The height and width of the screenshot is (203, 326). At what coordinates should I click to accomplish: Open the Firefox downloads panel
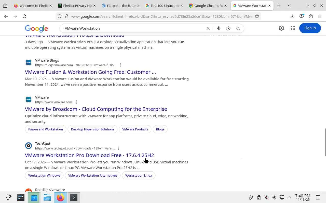(x=292, y=16)
